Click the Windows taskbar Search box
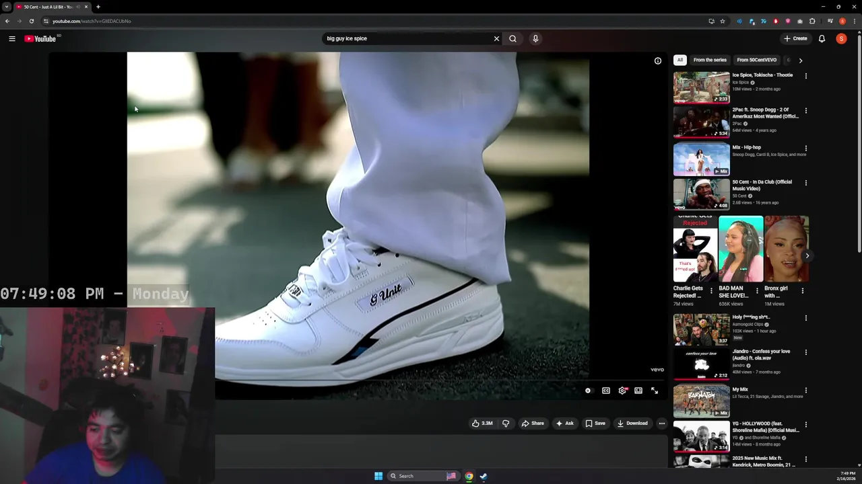The height and width of the screenshot is (484, 862). 423,476
